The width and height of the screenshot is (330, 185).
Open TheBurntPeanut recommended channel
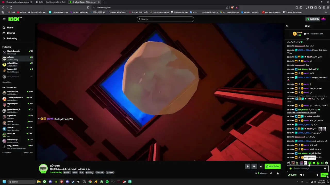18,99
